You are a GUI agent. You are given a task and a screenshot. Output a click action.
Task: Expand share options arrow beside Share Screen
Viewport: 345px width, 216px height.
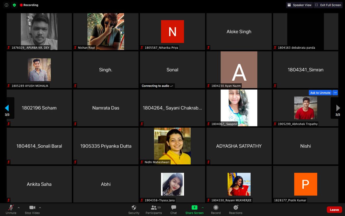203,207
